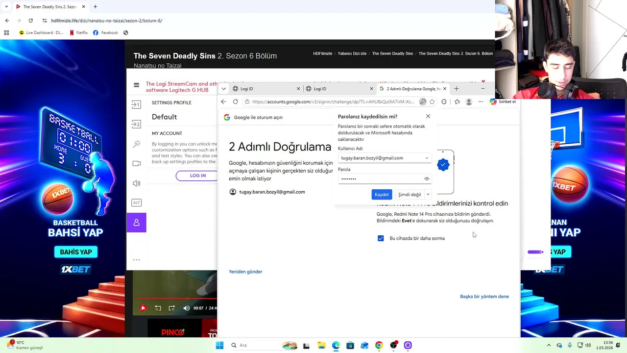Open Edge settings and more ellipsis
This screenshot has width=627, height=353.
pyautogui.click(x=481, y=101)
